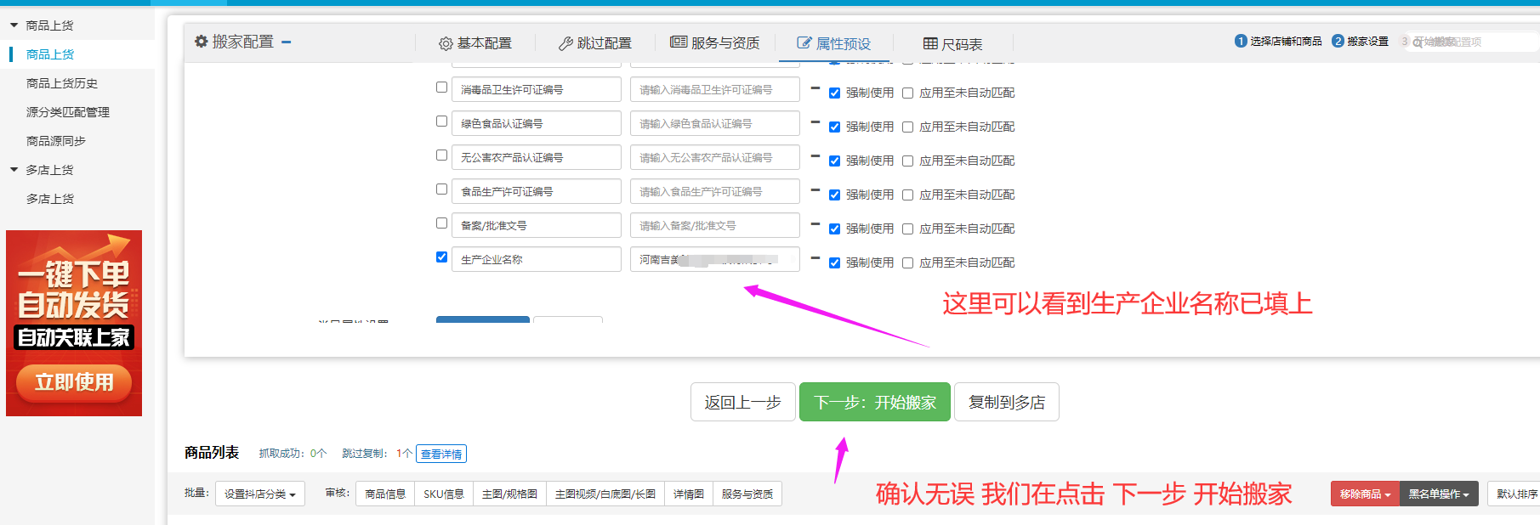Click the minus icon on the 备案/批准文号 row

point(815,224)
